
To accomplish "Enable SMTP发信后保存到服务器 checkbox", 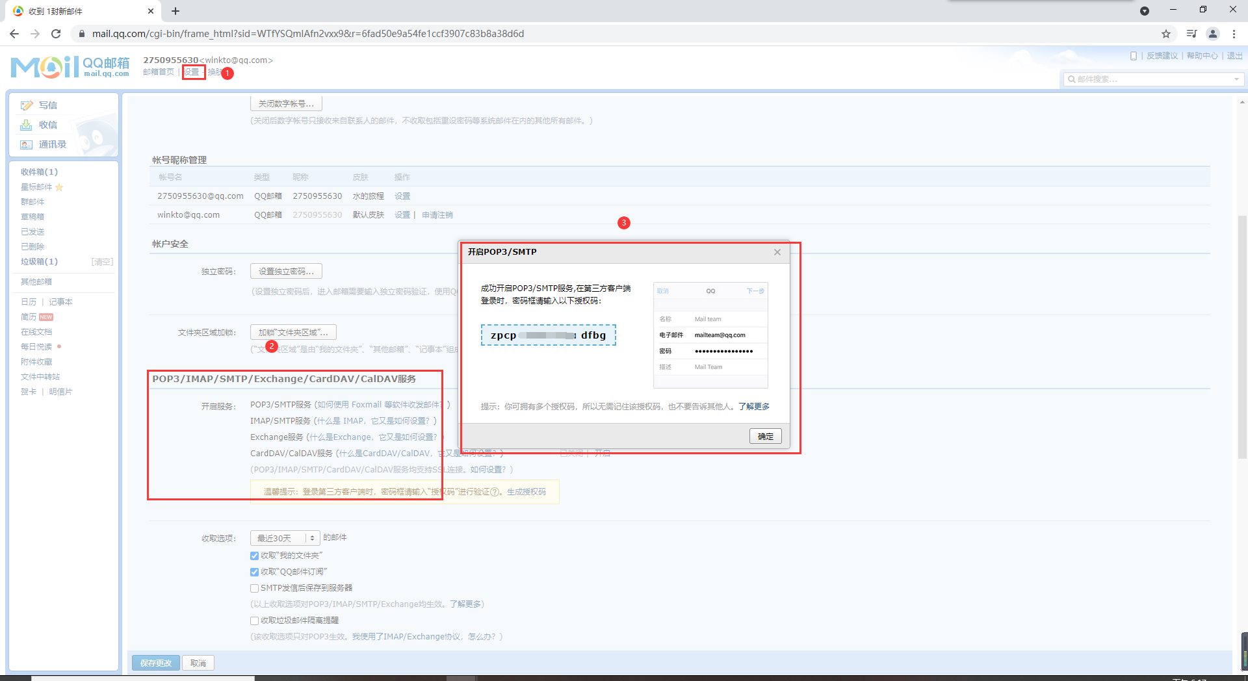I will coord(254,588).
